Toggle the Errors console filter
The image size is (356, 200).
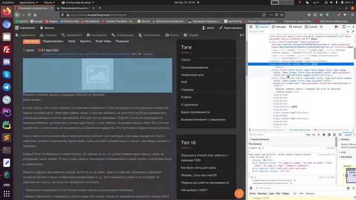tap(253, 194)
